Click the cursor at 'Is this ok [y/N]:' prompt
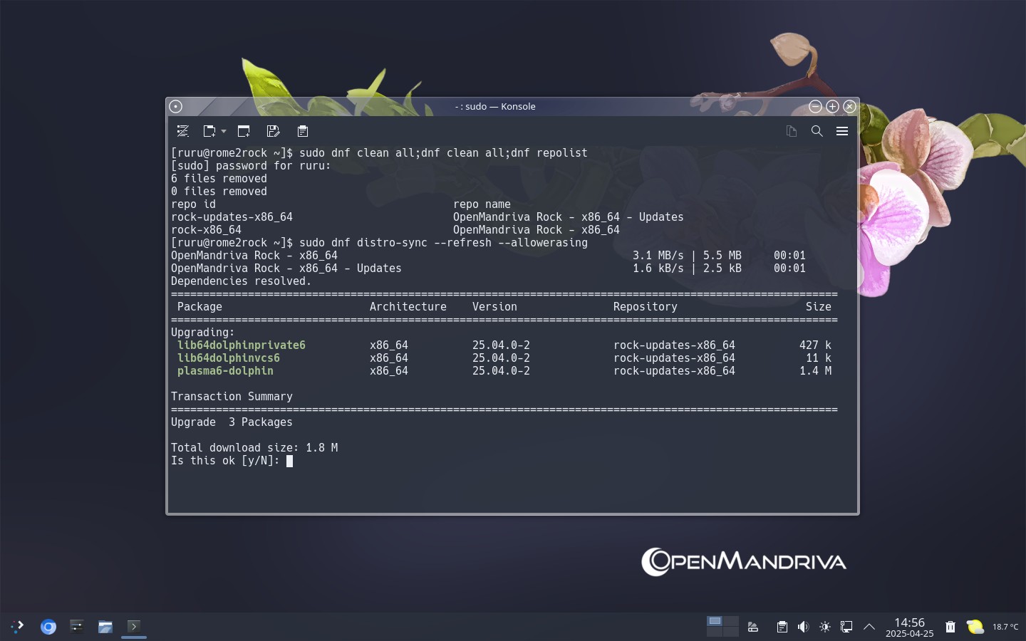The image size is (1026, 641). [289, 461]
